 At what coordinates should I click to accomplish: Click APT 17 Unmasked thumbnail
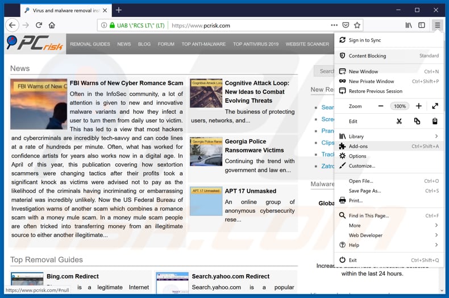pyautogui.click(x=206, y=201)
